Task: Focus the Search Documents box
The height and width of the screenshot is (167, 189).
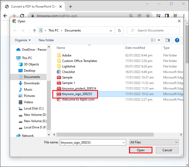Action: [x=153, y=30]
